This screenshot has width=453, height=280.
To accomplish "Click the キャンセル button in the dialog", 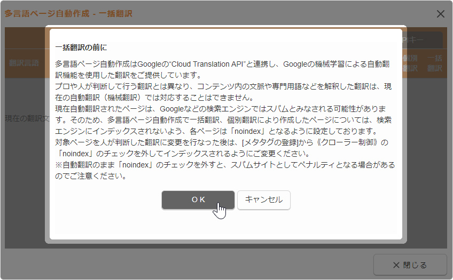I will click(264, 200).
